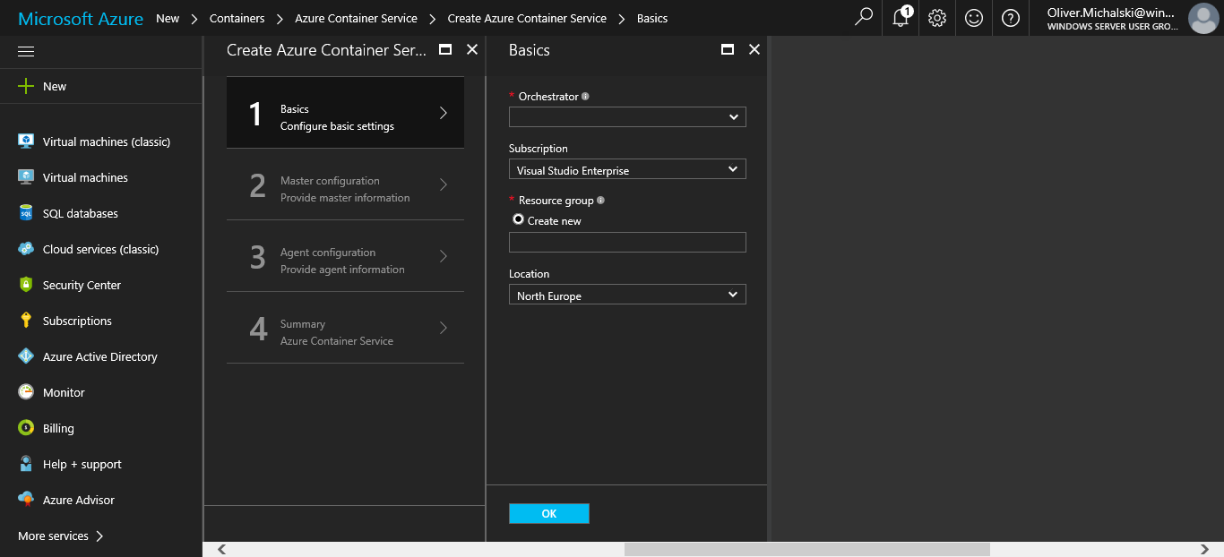Go to Containers in the breadcrumb

click(237, 18)
